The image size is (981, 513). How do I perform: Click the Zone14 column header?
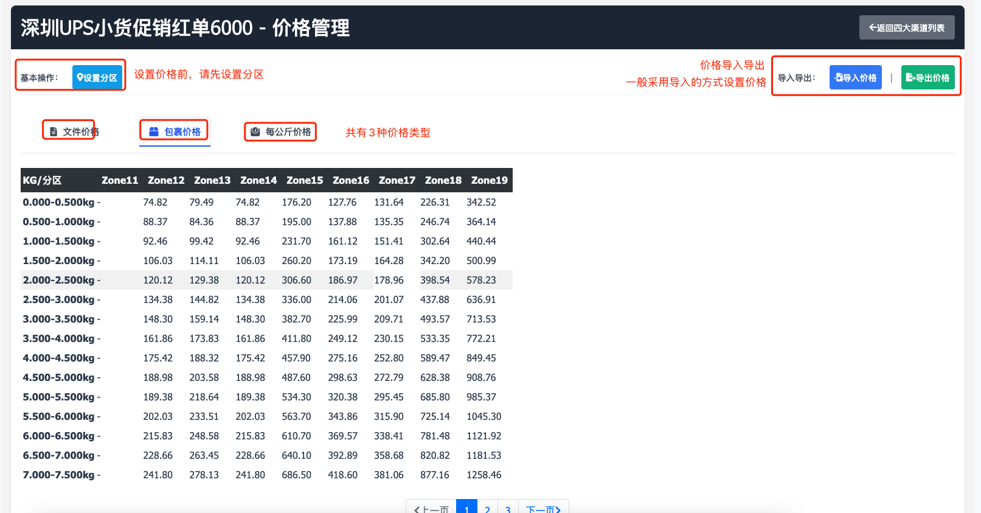click(x=258, y=180)
